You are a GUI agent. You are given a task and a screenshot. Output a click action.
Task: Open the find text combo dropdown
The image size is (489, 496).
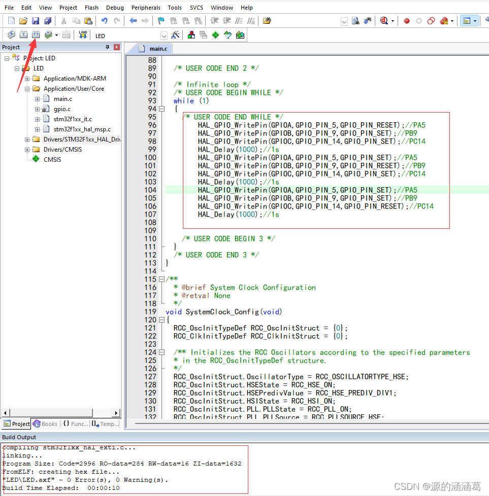344,21
